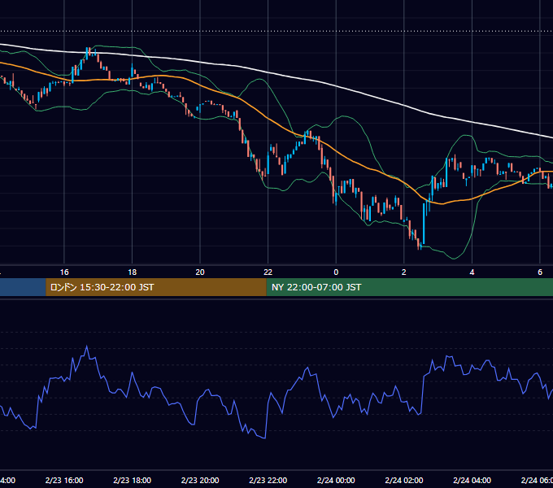This screenshot has height=488, width=553.
Task: Click the 2/24 04:00 date label
Action: pyautogui.click(x=472, y=480)
